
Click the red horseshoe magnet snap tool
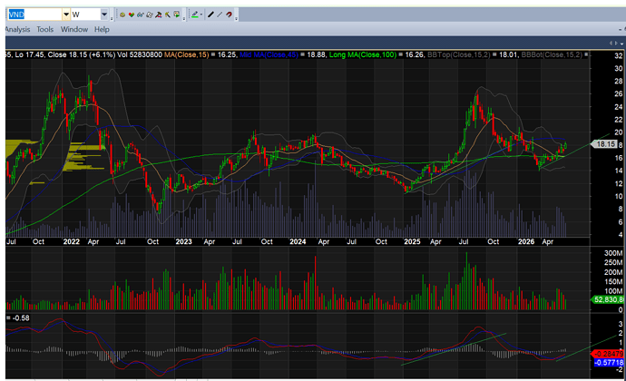coord(230,15)
